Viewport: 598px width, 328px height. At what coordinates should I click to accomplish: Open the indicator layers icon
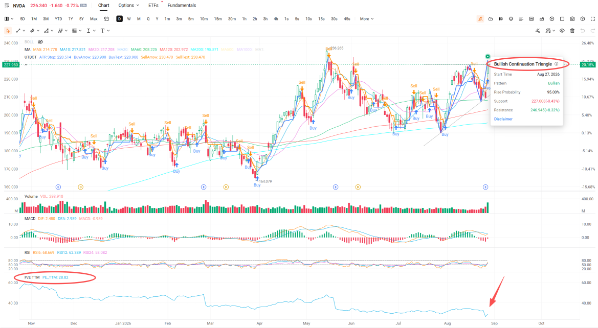point(511,19)
